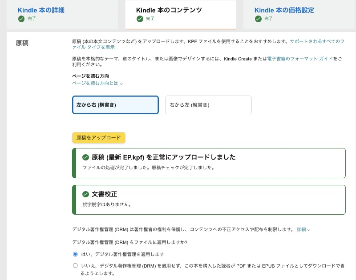Click 原稿 (最新 EP.kpf) upload success heading

163,157
